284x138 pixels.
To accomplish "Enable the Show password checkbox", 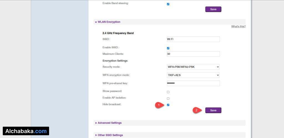I will pos(168,92).
